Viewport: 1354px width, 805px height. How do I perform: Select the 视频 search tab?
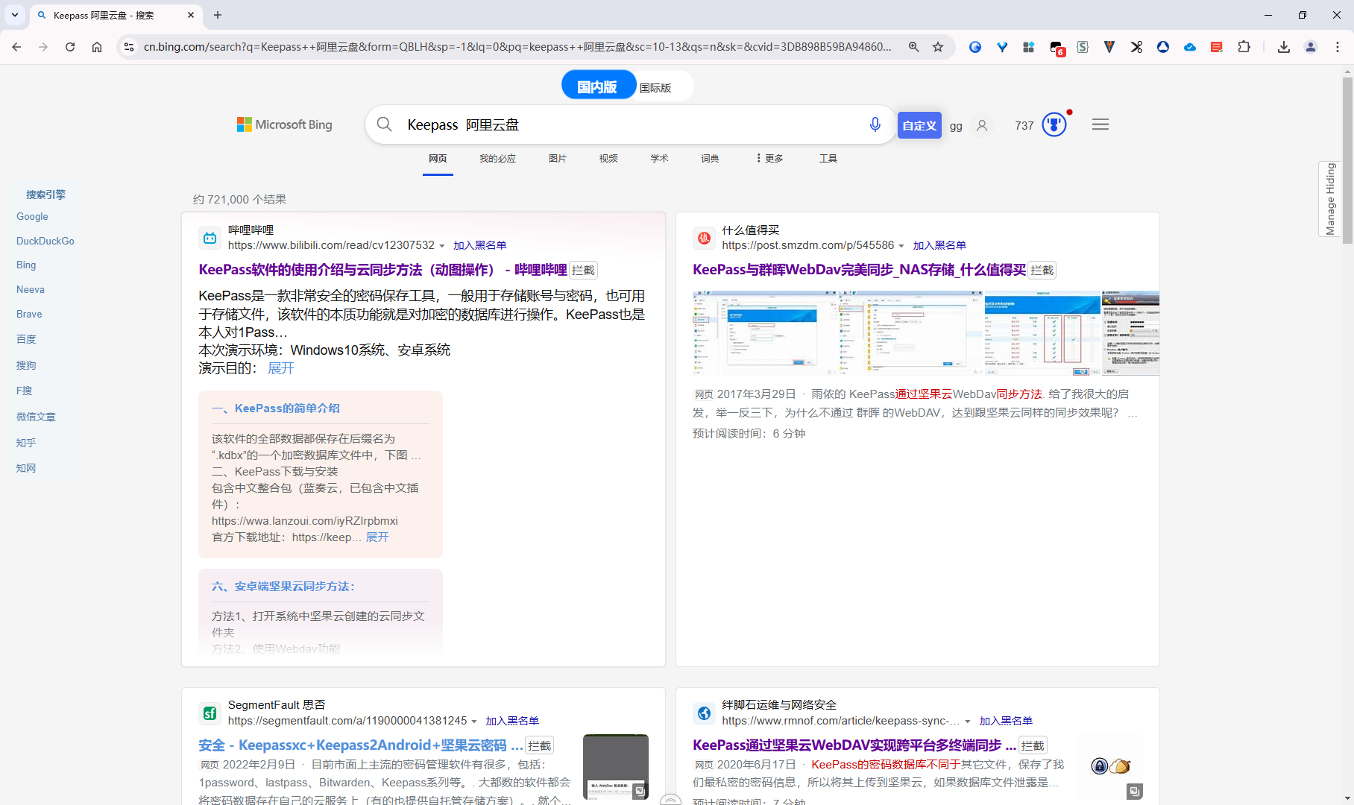(608, 158)
